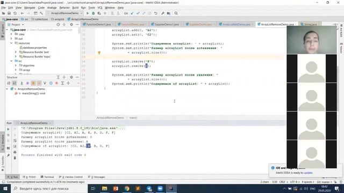Click the locate target icon in Project panel
Viewport: 344px width, 193px height.
coord(58,25)
